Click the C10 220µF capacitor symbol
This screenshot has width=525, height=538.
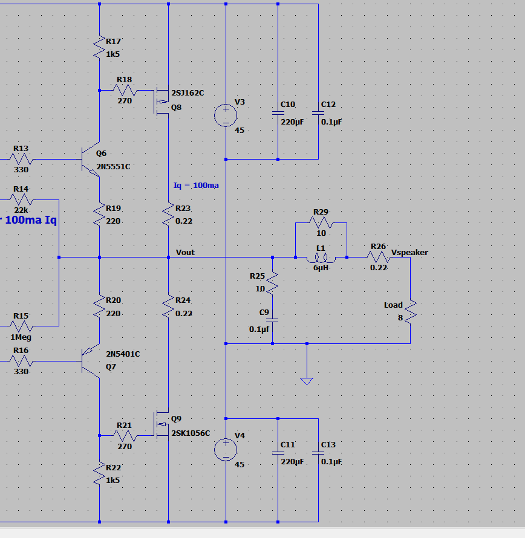[278, 113]
